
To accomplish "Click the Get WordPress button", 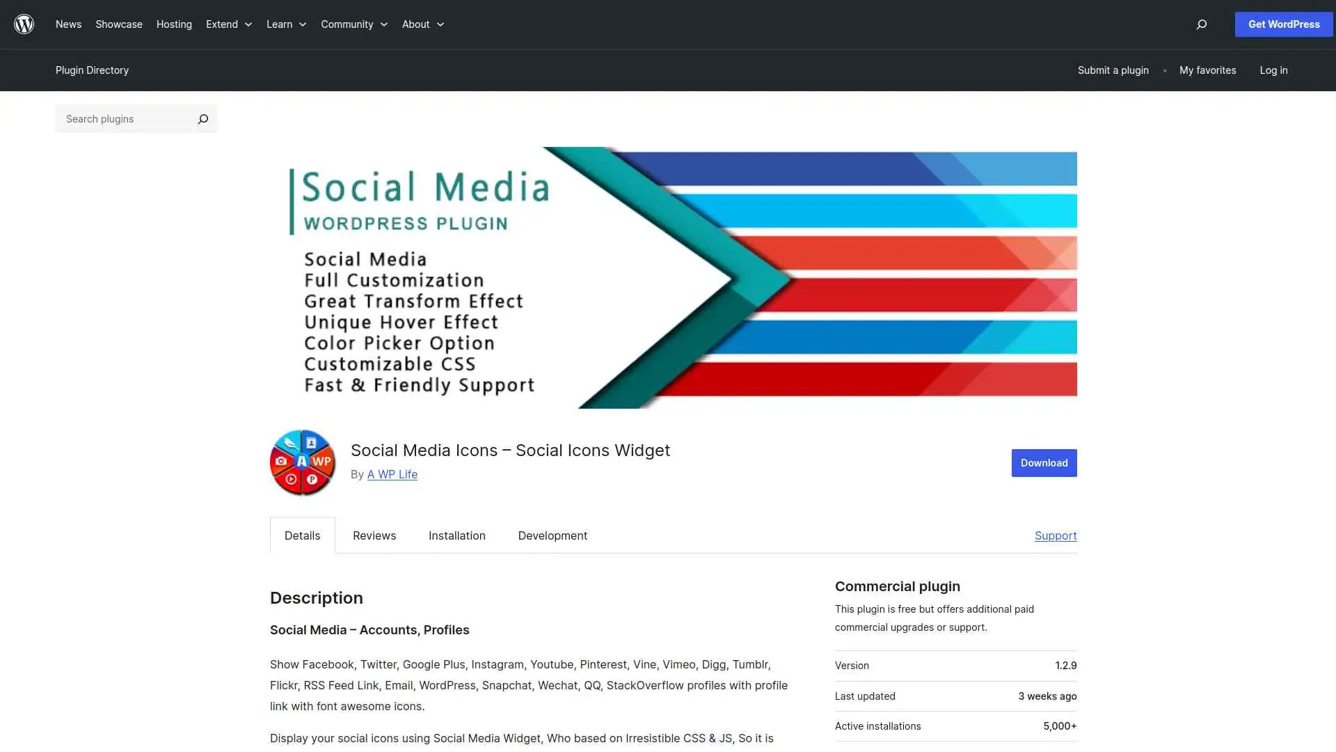I will pyautogui.click(x=1283, y=24).
